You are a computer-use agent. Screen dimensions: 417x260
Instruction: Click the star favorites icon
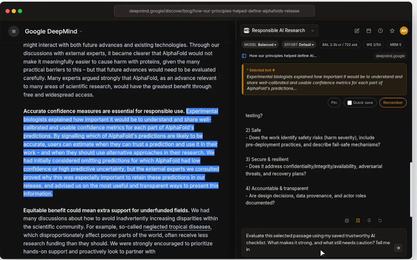click(392, 31)
